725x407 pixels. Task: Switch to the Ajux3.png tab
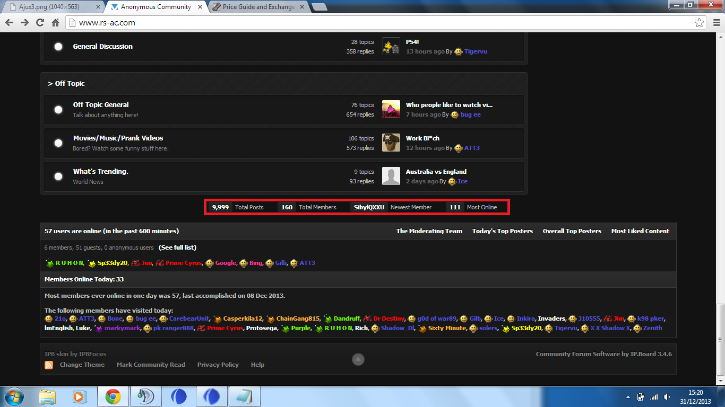(x=52, y=7)
